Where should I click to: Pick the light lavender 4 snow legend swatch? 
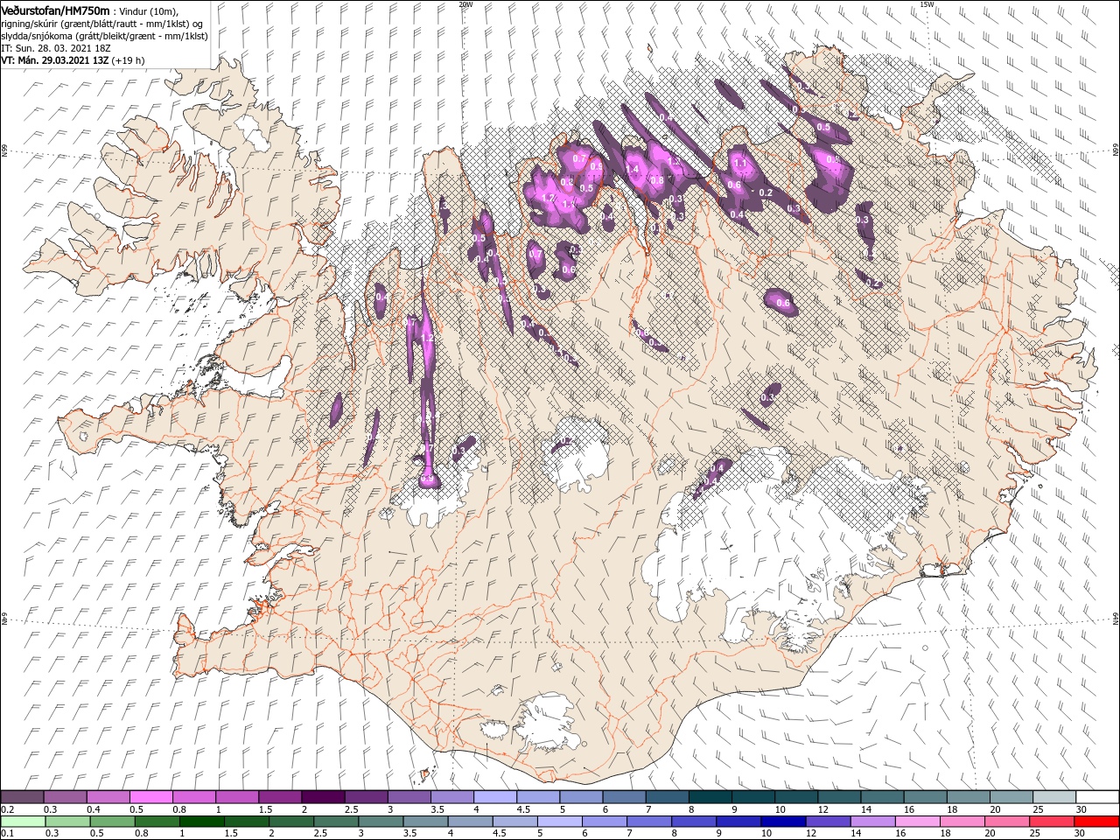[495, 797]
